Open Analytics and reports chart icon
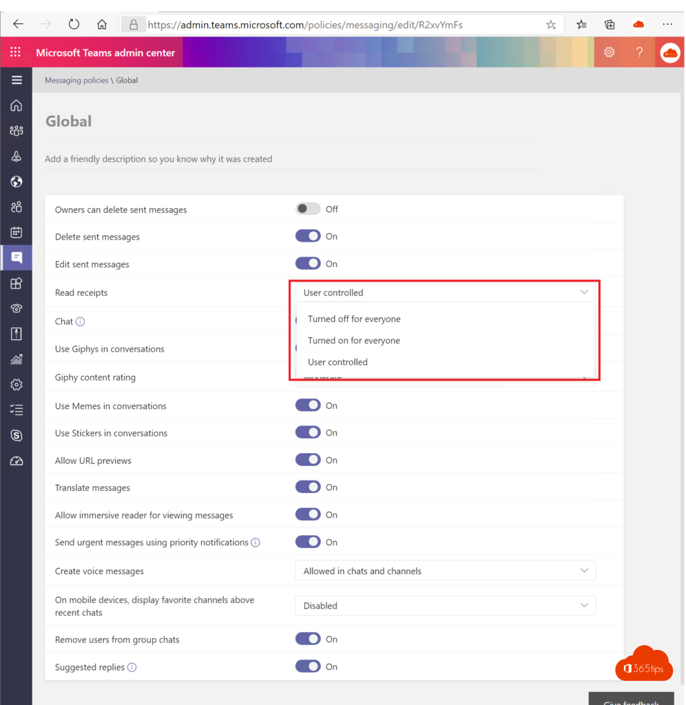This screenshot has height=705, width=686. pyautogui.click(x=17, y=359)
